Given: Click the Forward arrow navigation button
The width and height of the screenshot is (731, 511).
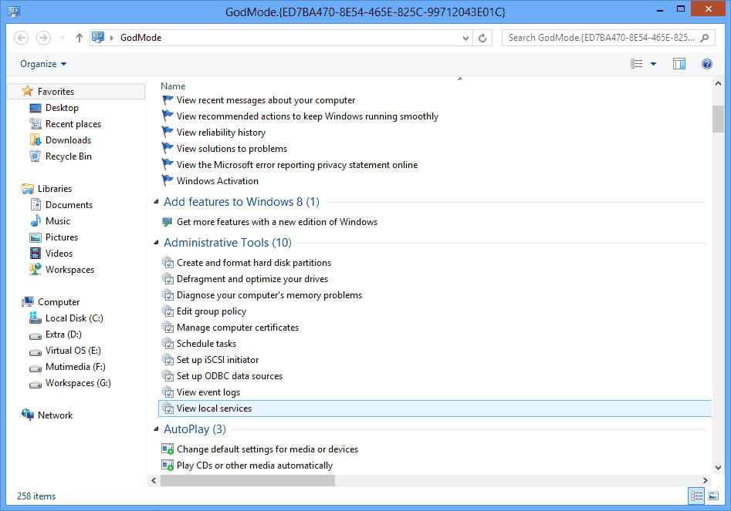Looking at the screenshot, I should (x=43, y=38).
